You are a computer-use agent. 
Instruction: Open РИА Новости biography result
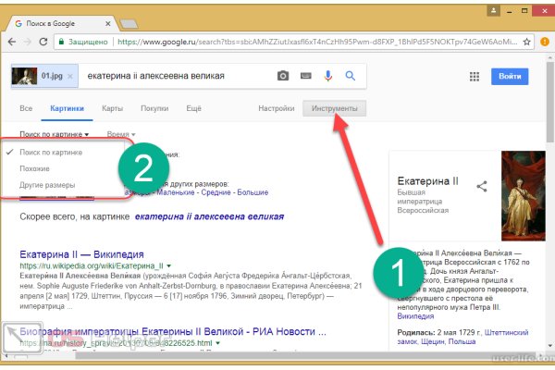(173, 331)
